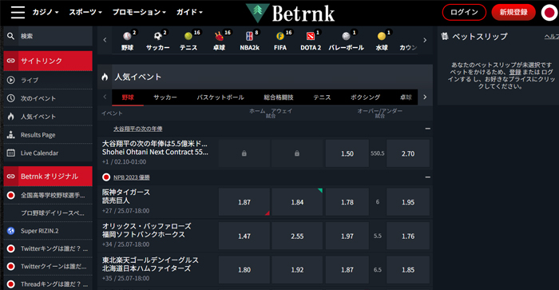Screen dimensions: 559x290
Task: Click the right arrow of the sports icon carousel
Action: (x=425, y=40)
